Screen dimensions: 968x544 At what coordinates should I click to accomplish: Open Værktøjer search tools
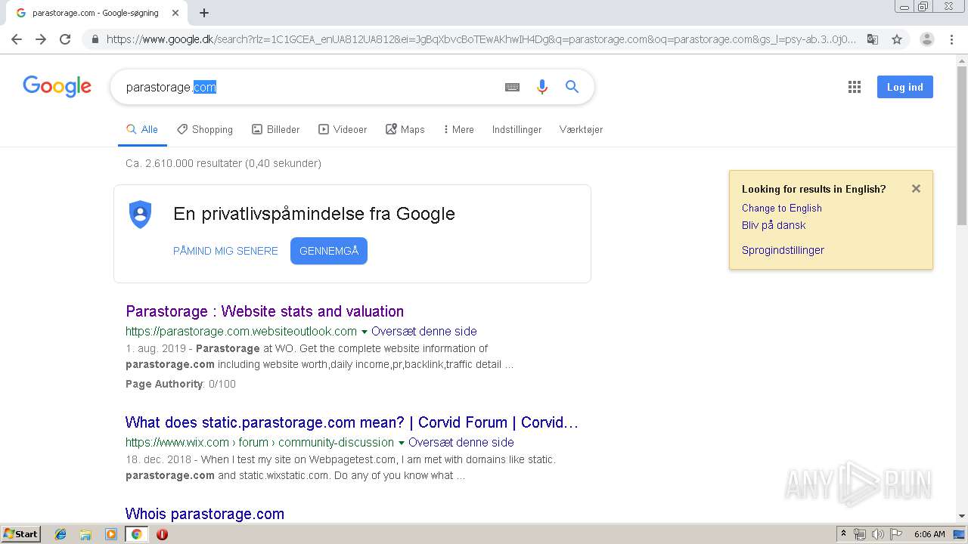click(x=581, y=129)
